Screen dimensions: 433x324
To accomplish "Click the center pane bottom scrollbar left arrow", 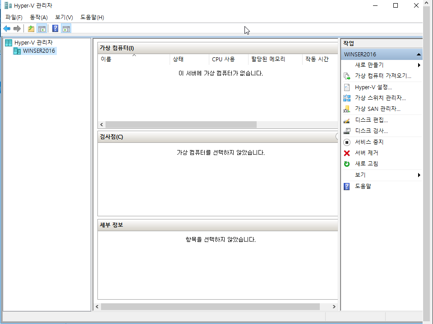I will pos(97,306).
